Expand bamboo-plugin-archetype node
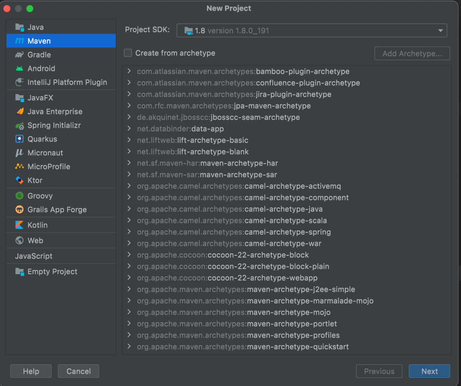The width and height of the screenshot is (461, 386). click(129, 71)
